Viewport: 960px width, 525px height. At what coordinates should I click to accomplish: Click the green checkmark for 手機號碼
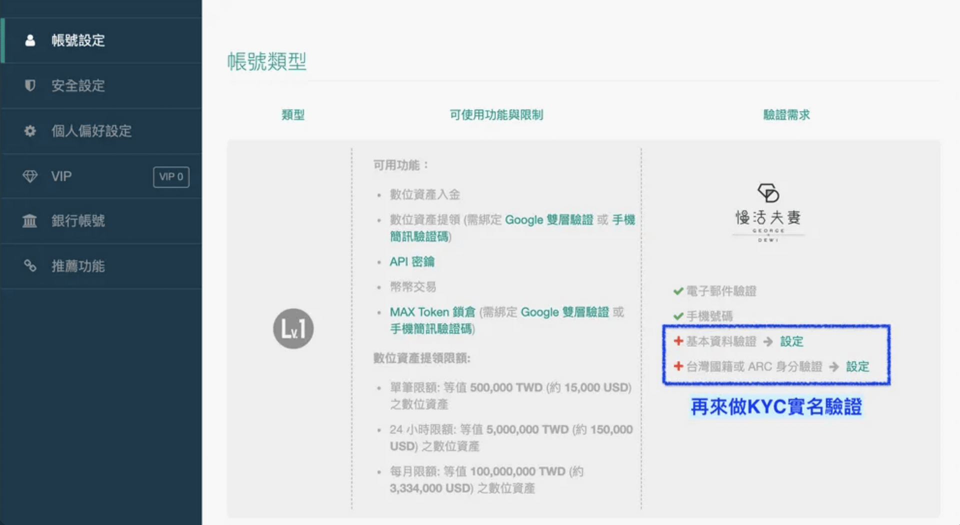click(678, 316)
